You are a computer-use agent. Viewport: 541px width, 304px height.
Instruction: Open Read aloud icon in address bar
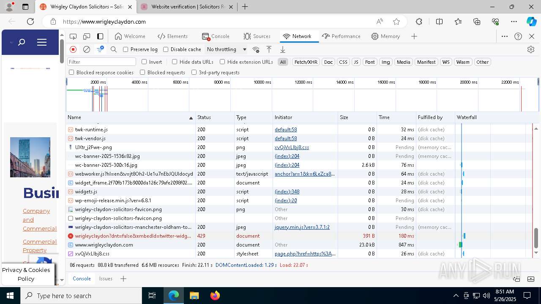[x=380, y=22]
